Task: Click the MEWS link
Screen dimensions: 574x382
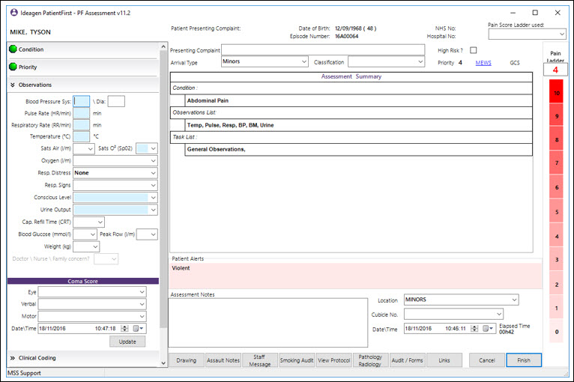Action: tap(483, 63)
